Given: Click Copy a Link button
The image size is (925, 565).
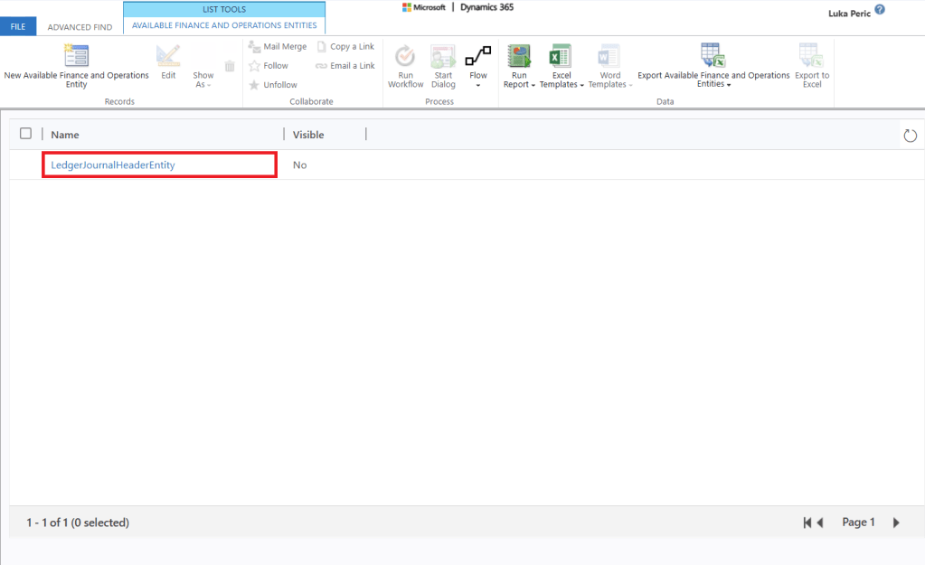Looking at the screenshot, I should [x=345, y=47].
